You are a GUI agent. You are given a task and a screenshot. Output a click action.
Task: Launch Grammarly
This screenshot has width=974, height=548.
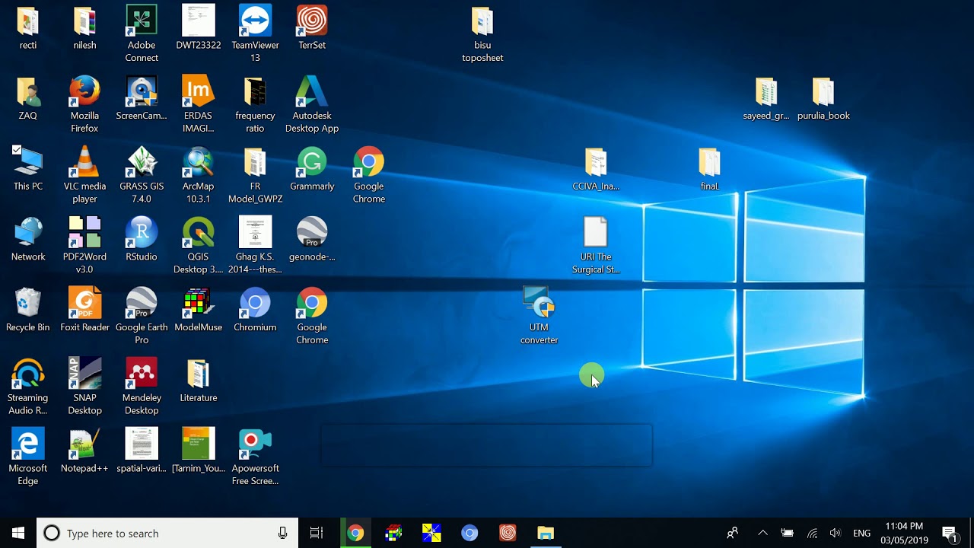coord(312,169)
